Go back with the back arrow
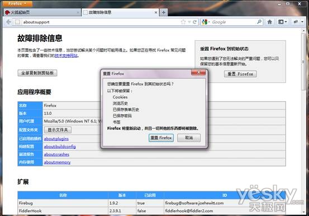309x216 pixels. pyautogui.click(x=8, y=22)
